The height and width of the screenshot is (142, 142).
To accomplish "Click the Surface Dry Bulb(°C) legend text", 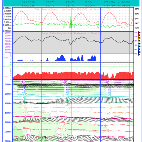I will pos(74,9).
